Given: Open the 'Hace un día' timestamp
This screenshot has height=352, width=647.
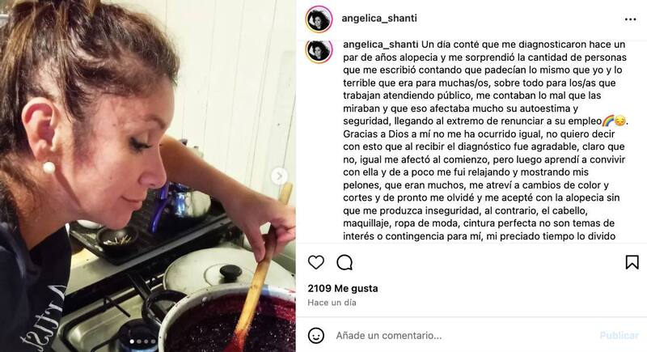Looking at the screenshot, I should click(x=332, y=303).
